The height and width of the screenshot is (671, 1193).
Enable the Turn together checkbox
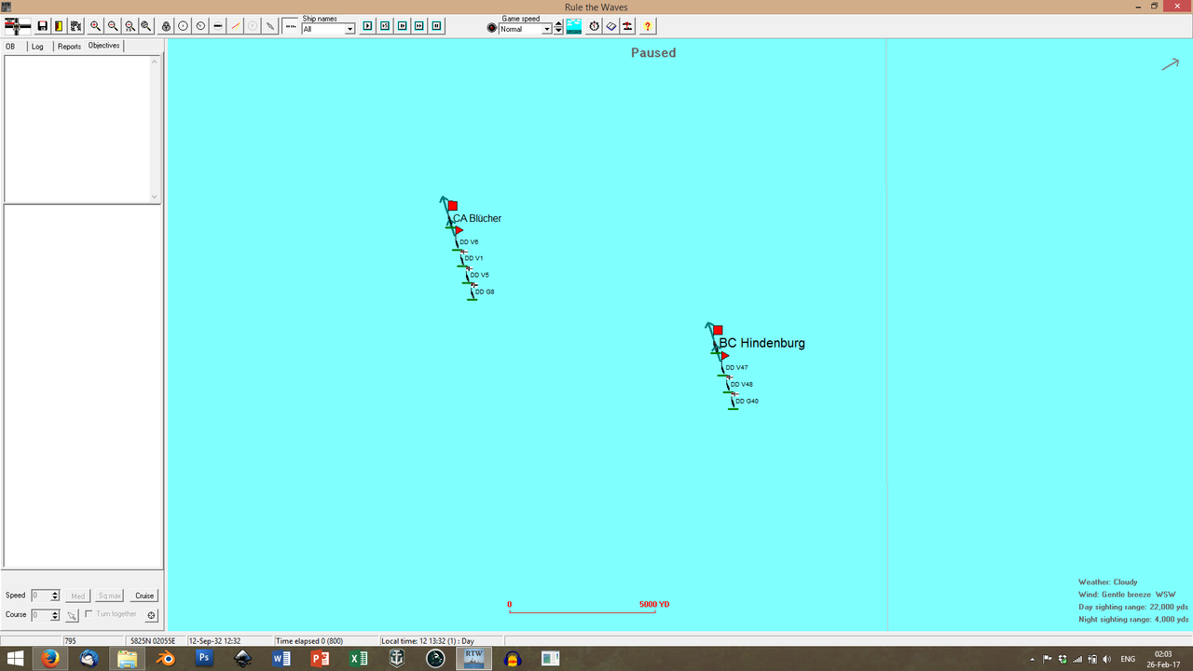coord(88,614)
